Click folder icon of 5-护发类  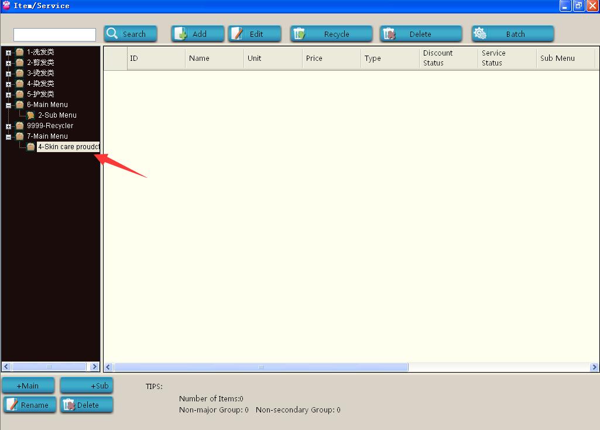pos(20,94)
